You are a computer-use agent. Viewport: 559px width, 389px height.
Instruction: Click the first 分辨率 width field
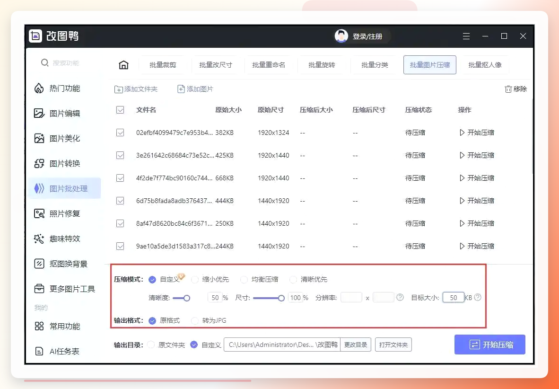click(351, 297)
